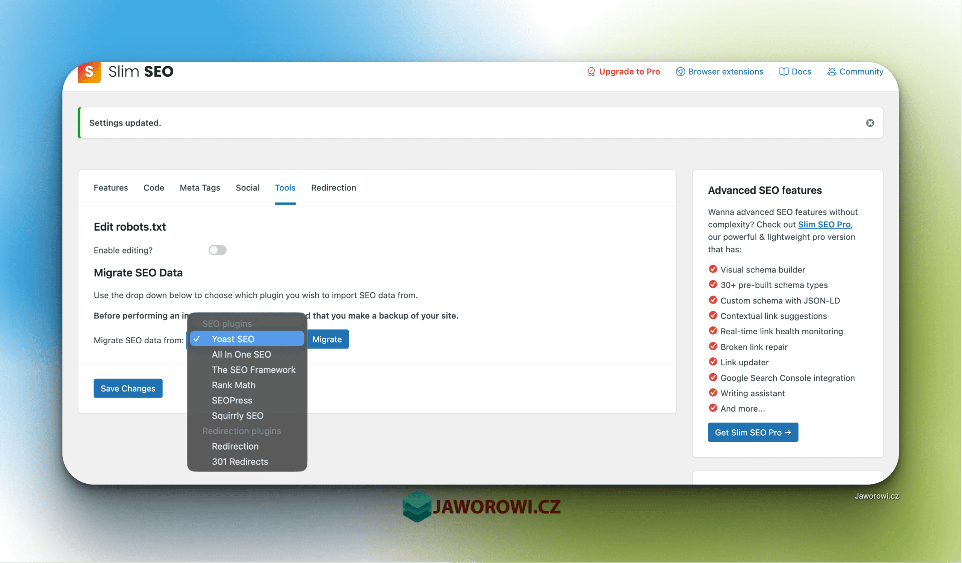962x563 pixels.
Task: Click the Migrate button
Action: 327,339
